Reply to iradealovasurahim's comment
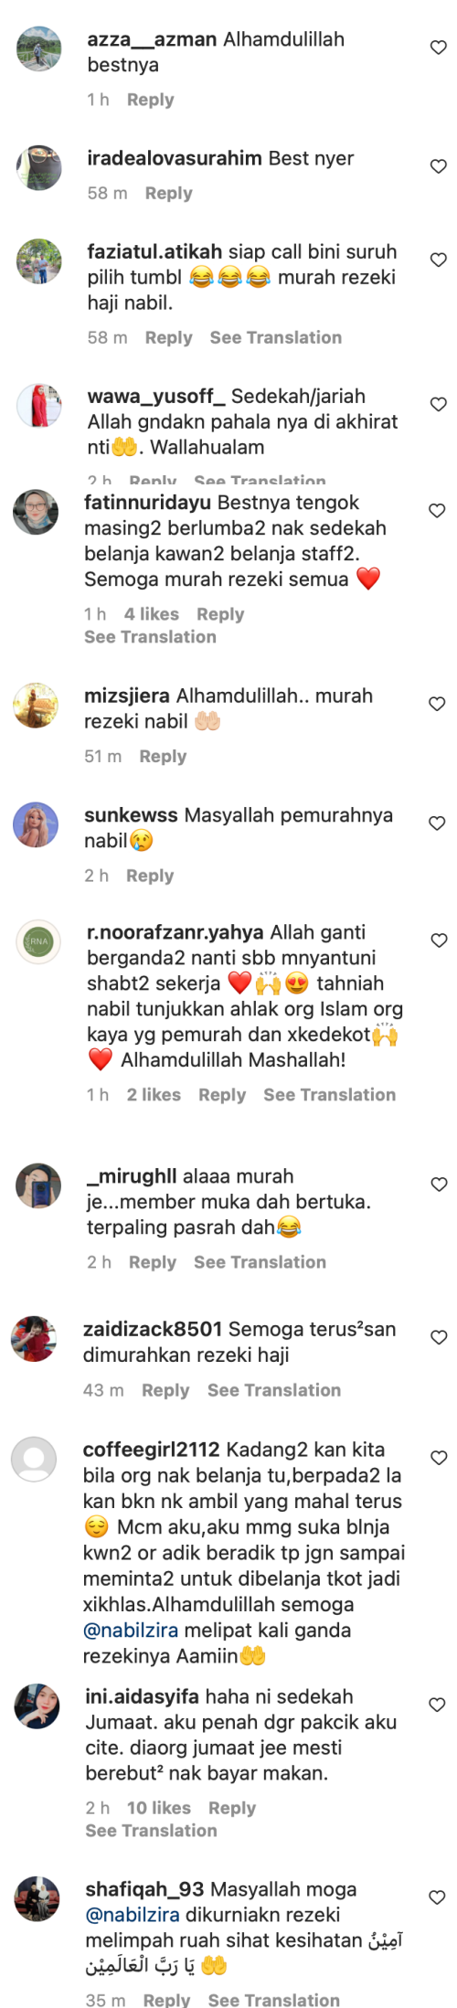Image resolution: width=457 pixels, height=2008 pixels. pyautogui.click(x=168, y=193)
